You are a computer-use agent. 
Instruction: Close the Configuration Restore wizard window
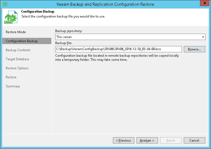pos(205,3)
